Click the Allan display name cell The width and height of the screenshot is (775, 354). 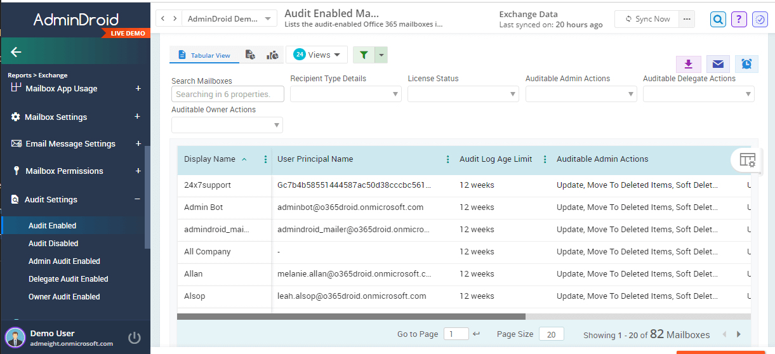click(194, 274)
